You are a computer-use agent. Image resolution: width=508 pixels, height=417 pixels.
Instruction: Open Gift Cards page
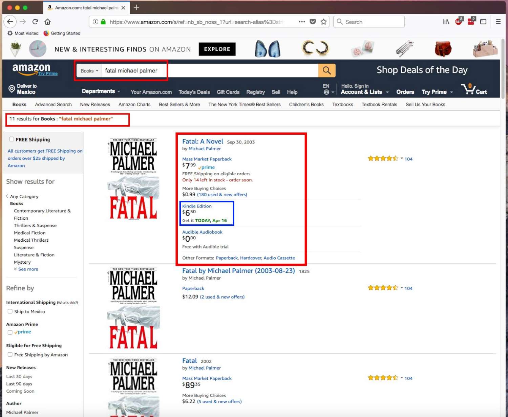[228, 92]
